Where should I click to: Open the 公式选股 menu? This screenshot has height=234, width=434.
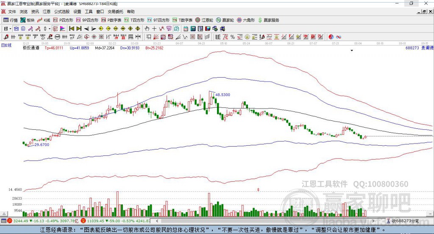[62, 11]
